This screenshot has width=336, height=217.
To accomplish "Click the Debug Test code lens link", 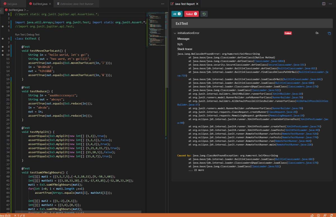I will 33,34.
